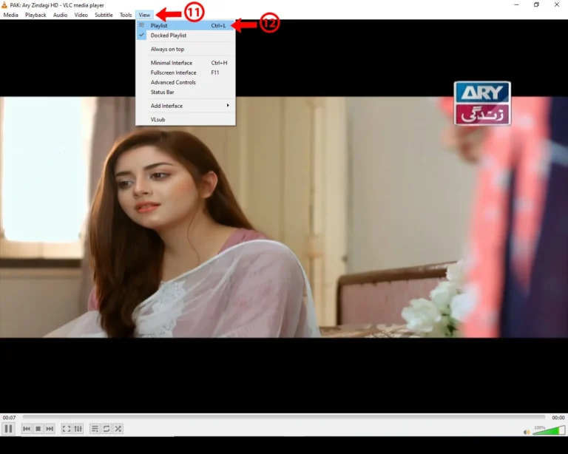The width and height of the screenshot is (568, 454).
Task: Select Playlist in View menu
Action: (159, 26)
